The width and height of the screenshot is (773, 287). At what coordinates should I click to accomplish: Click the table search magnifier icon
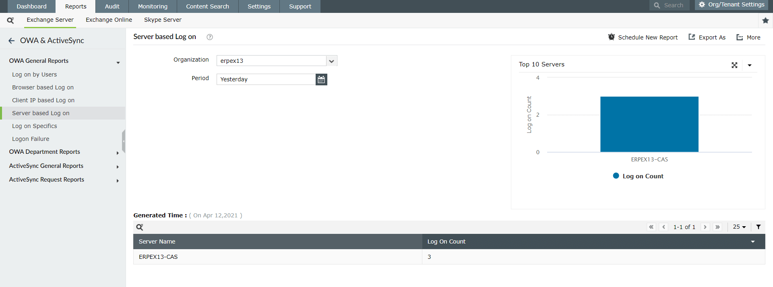click(x=140, y=227)
